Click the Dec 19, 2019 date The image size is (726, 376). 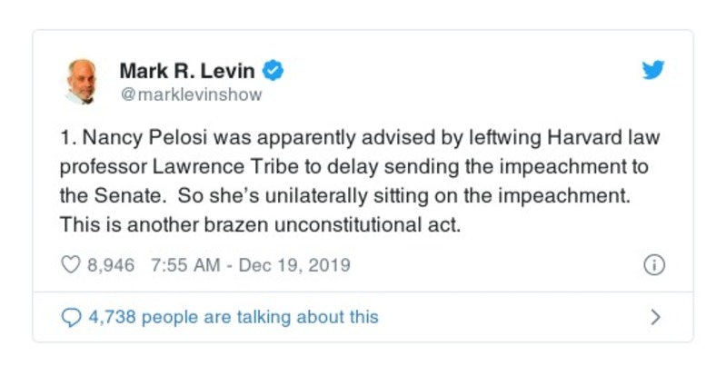click(x=296, y=265)
